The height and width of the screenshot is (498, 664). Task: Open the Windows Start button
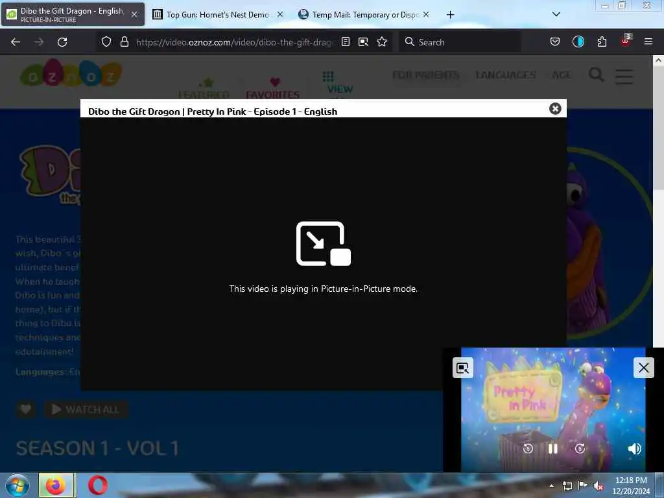18,486
